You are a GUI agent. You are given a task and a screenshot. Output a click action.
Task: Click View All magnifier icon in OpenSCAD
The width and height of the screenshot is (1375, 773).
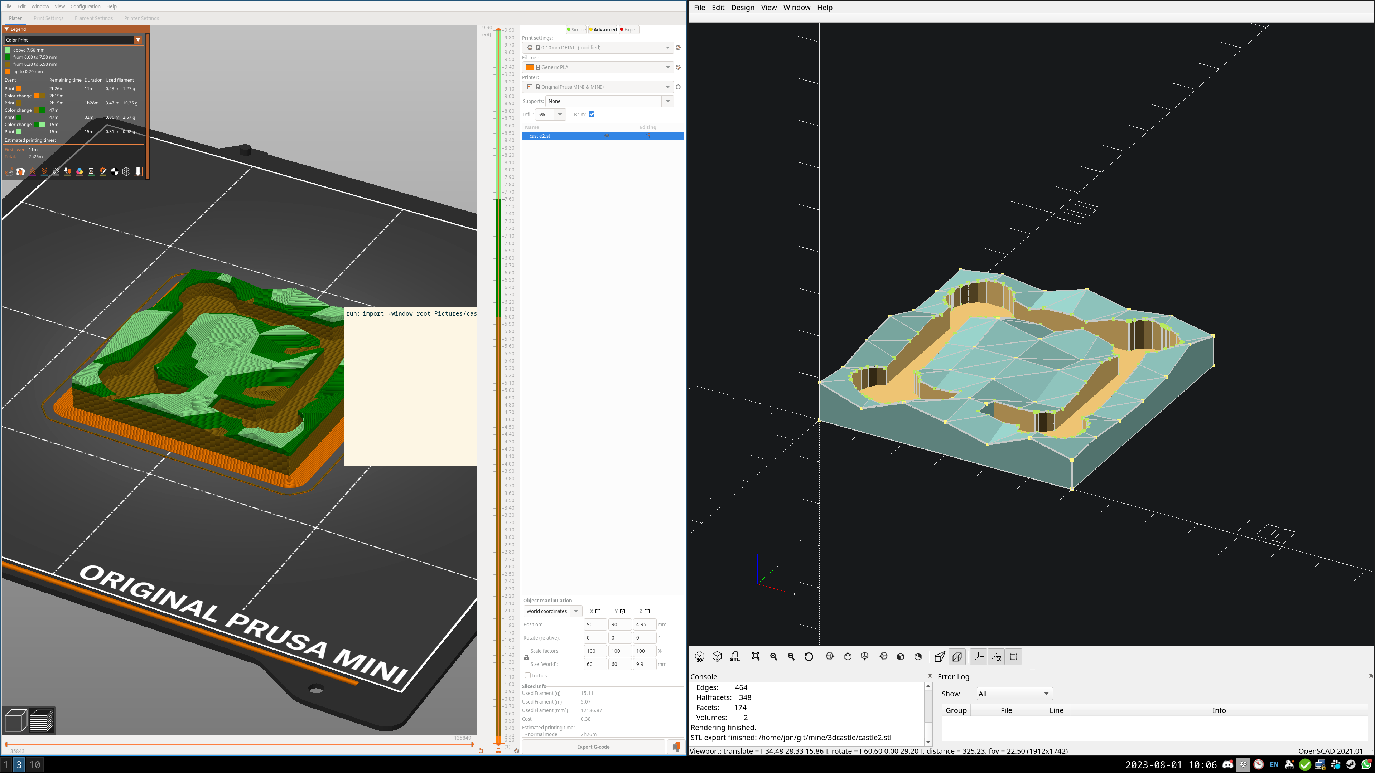tap(755, 657)
